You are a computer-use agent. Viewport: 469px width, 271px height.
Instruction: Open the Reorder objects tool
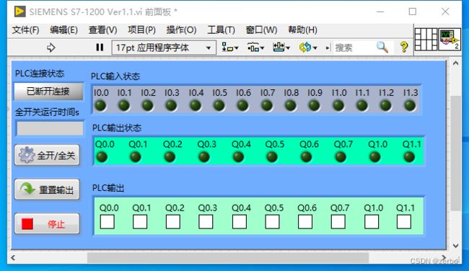[x=308, y=48]
